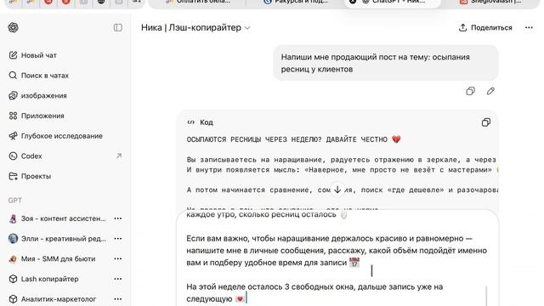Click the изображения icon

coord(13,95)
